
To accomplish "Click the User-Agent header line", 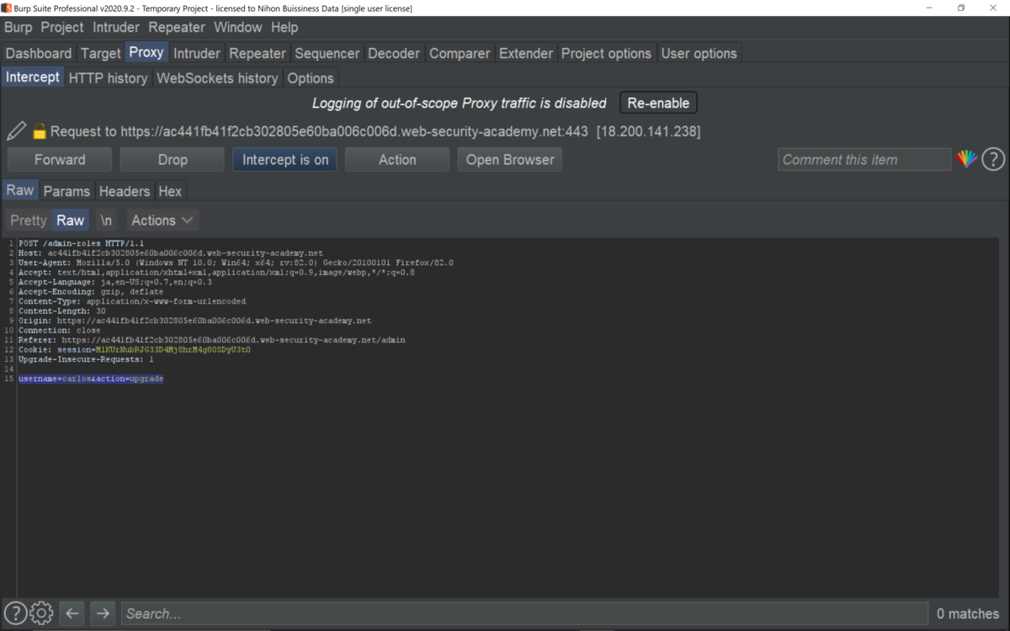I will [236, 262].
